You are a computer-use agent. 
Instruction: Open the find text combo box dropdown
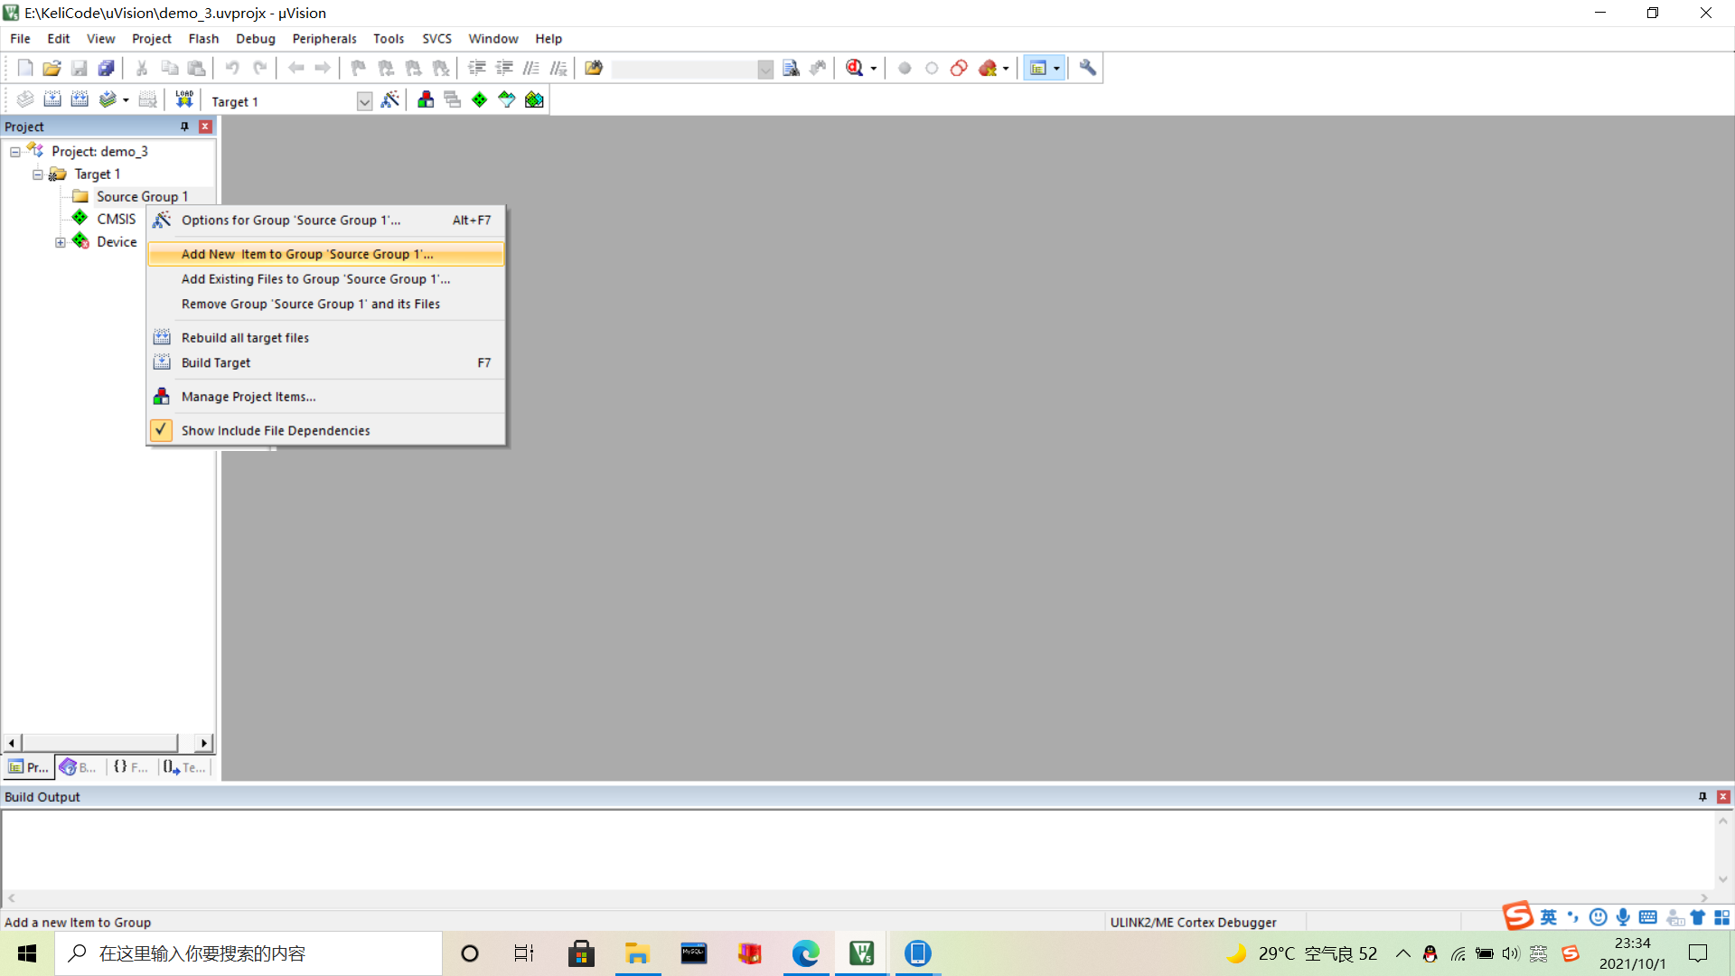pos(765,70)
